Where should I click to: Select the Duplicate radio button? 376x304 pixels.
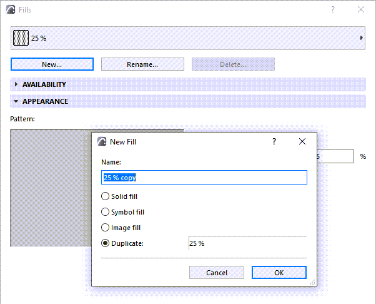click(106, 243)
